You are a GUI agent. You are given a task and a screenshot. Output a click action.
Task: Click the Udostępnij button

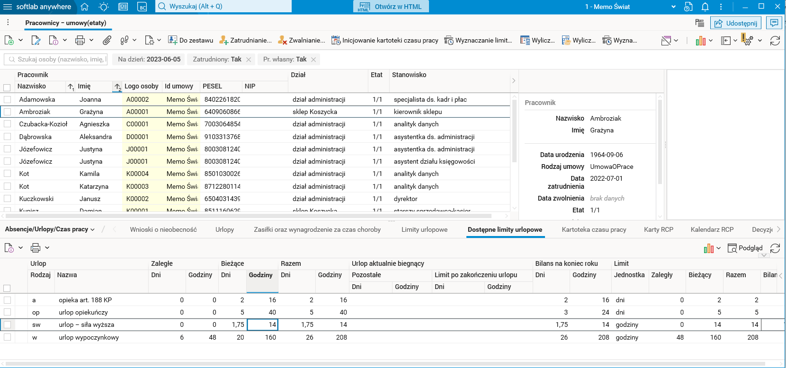point(736,23)
